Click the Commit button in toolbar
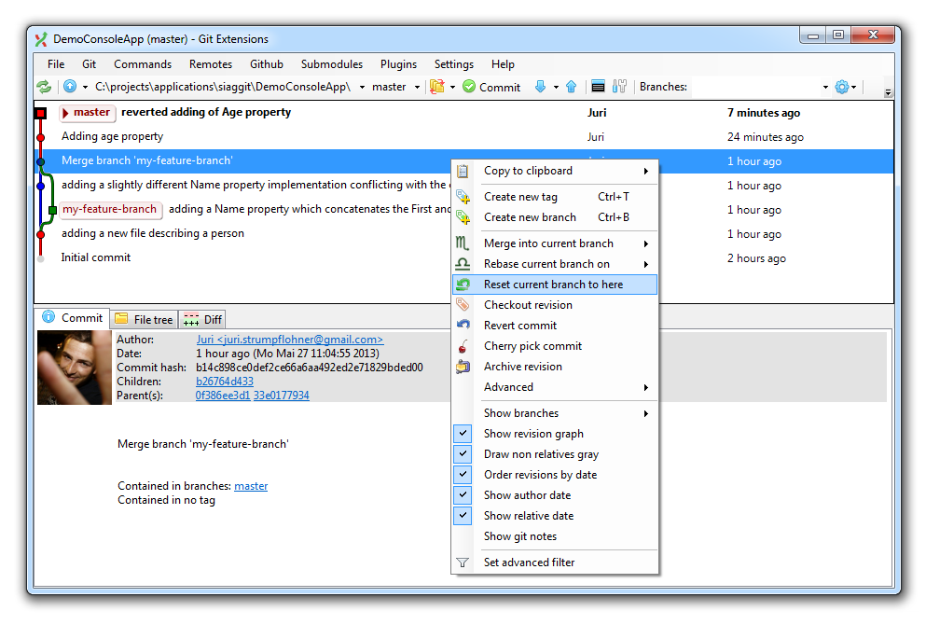Viewport: 926px width, 625px height. [491, 87]
